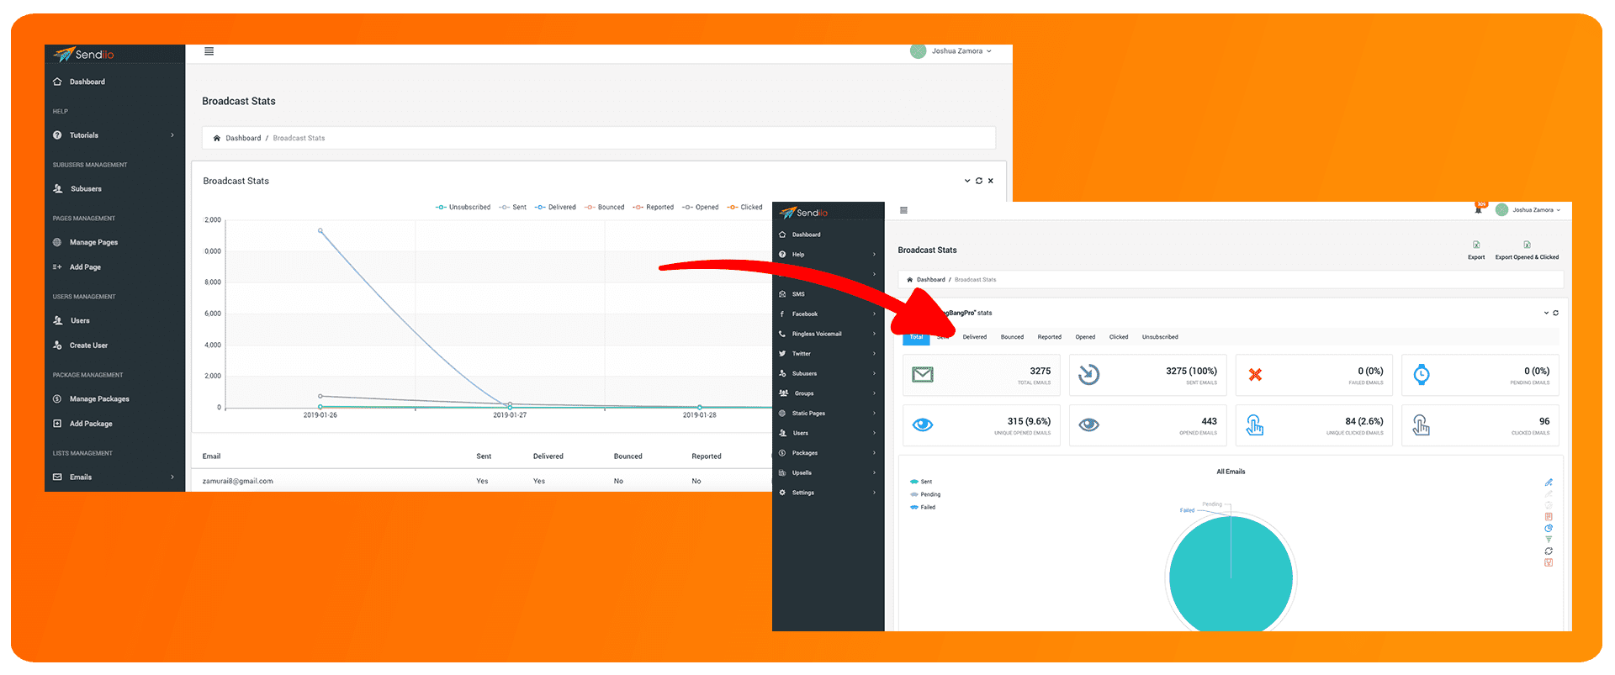Toggle the Bounced series in chart legend

pyautogui.click(x=604, y=207)
